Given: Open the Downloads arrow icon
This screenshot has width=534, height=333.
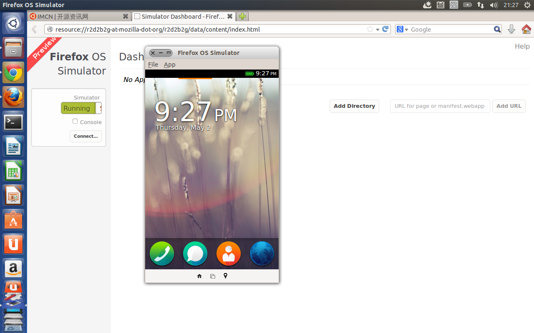Looking at the screenshot, I should pyautogui.click(x=511, y=29).
